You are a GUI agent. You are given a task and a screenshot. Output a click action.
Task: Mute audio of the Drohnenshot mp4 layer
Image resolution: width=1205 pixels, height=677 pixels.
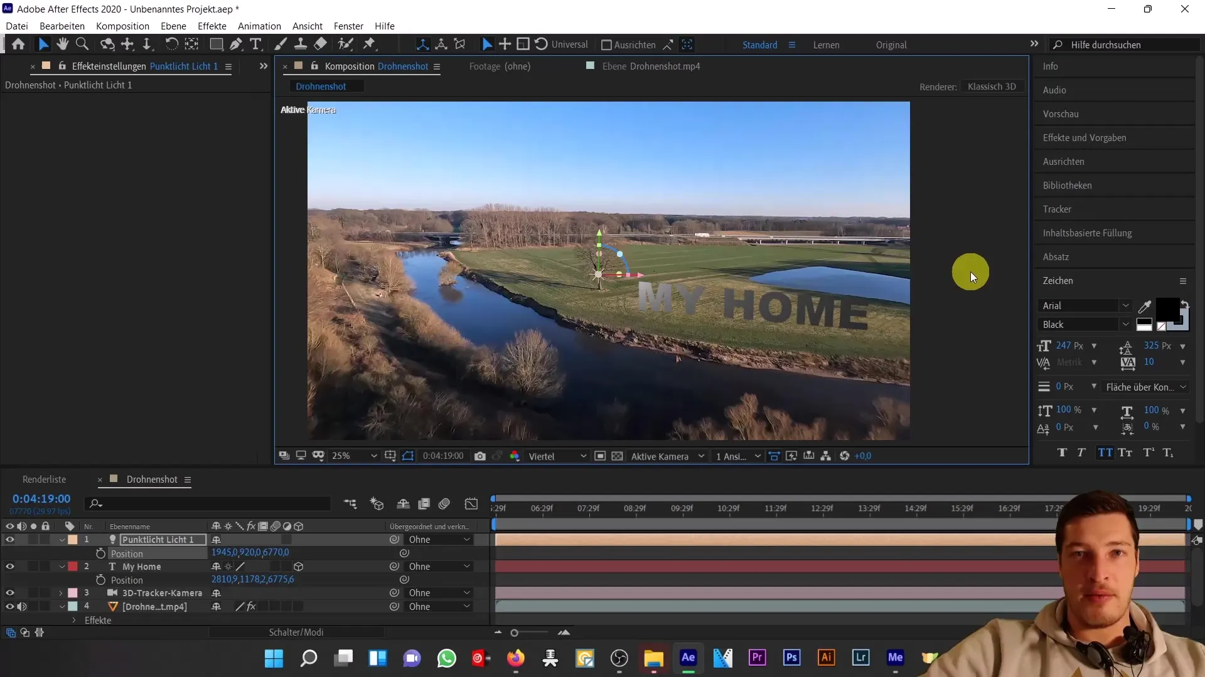pyautogui.click(x=22, y=607)
